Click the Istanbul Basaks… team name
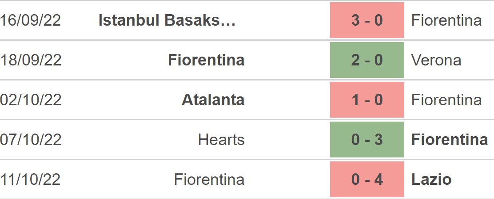494x199 pixels. [167, 20]
